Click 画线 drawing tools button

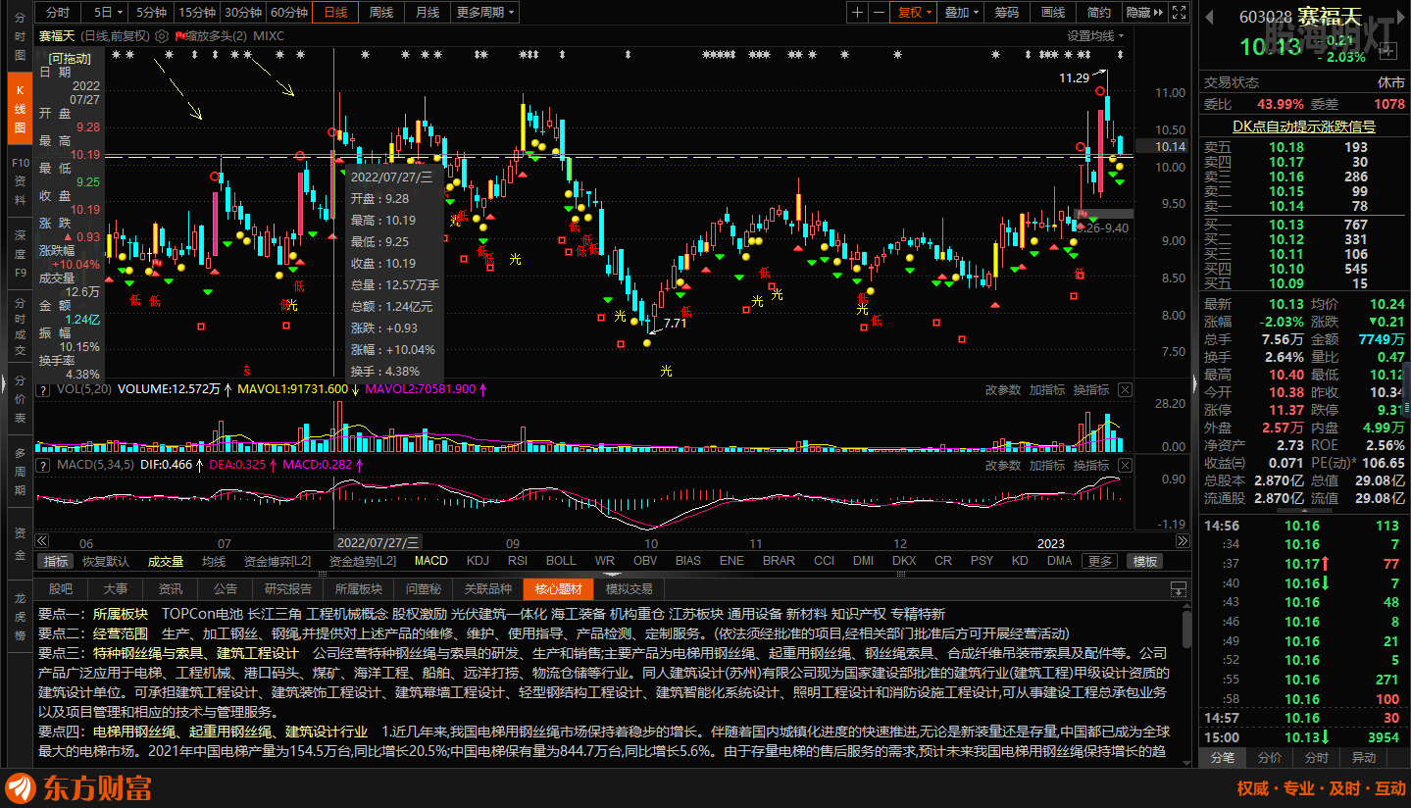(1053, 13)
